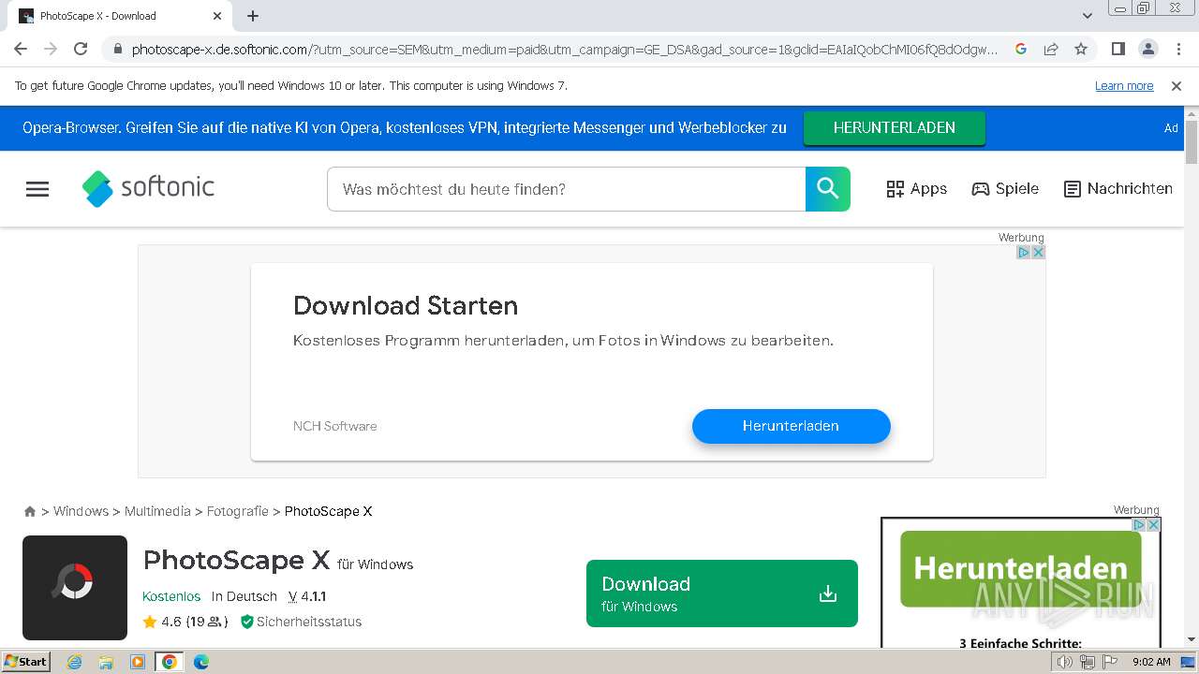Click the Softonic logo
This screenshot has height=674, width=1199.
(148, 188)
